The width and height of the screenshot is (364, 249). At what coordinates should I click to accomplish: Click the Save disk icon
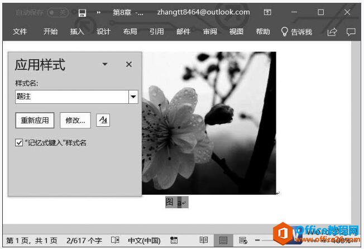click(82, 13)
